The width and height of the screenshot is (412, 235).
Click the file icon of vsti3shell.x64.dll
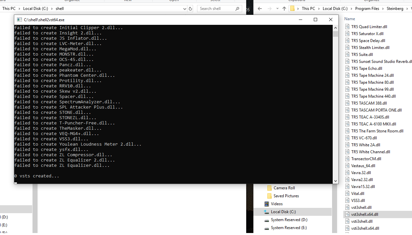(x=347, y=228)
